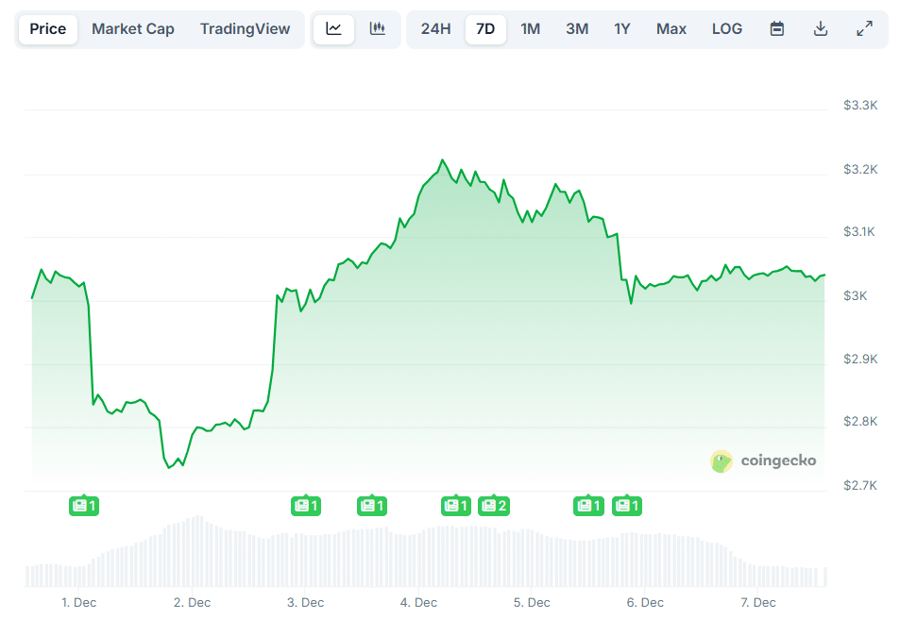Download the chart data
The width and height of the screenshot is (917, 619).
820,28
